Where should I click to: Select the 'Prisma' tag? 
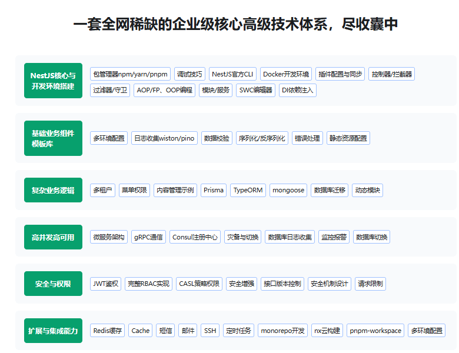coord(214,190)
